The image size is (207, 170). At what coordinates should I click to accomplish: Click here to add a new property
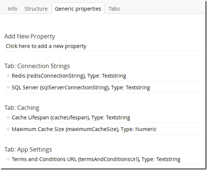click(46, 46)
